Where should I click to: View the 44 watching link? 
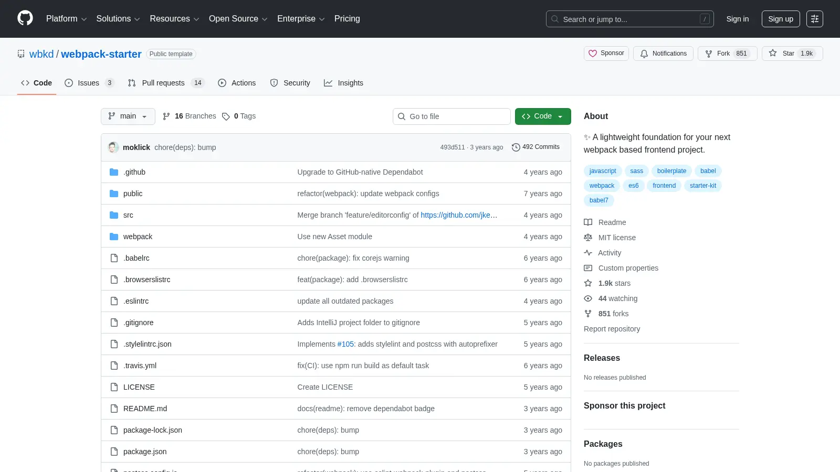tap(611, 298)
